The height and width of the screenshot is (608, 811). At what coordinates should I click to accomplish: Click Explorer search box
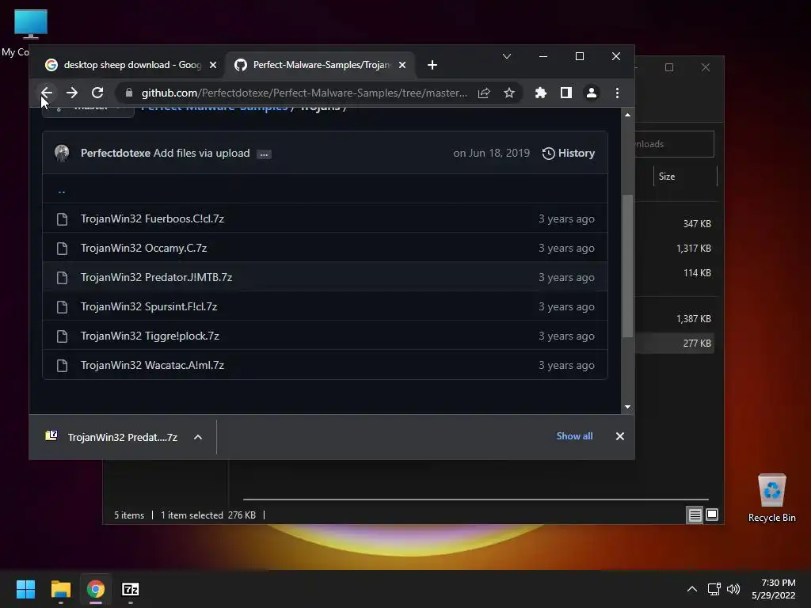point(675,144)
